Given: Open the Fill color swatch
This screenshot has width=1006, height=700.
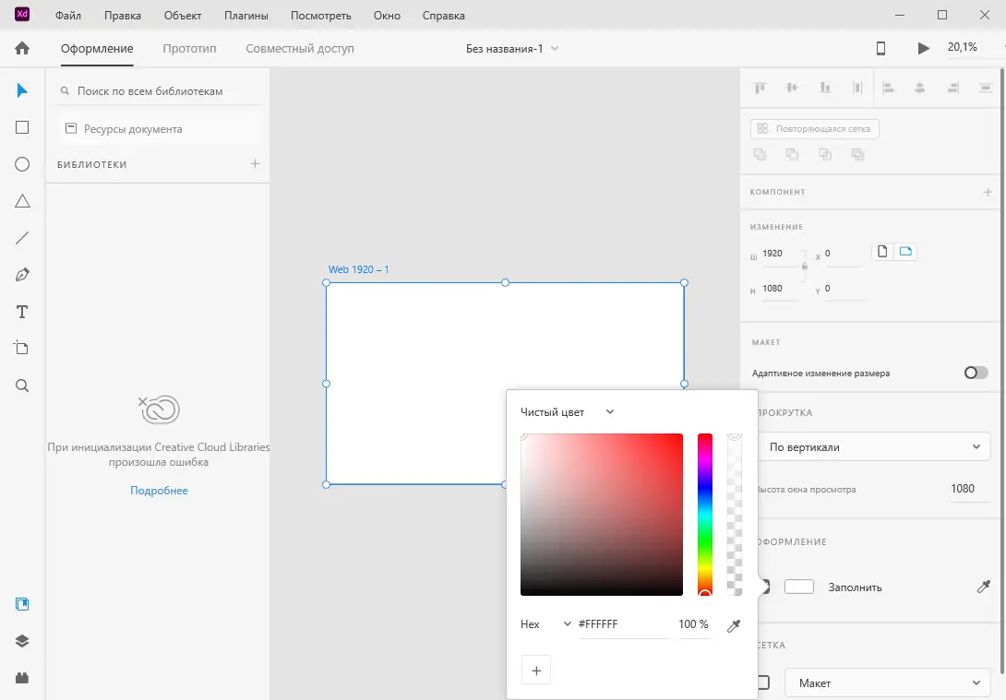Looking at the screenshot, I should 798,587.
